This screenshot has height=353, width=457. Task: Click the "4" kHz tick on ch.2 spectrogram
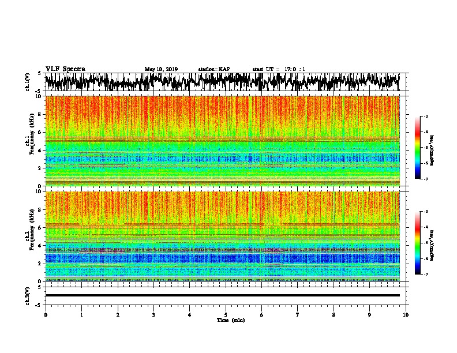(x=40, y=246)
